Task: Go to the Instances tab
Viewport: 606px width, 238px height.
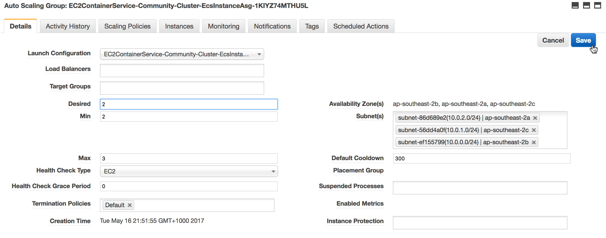Action: click(x=179, y=26)
